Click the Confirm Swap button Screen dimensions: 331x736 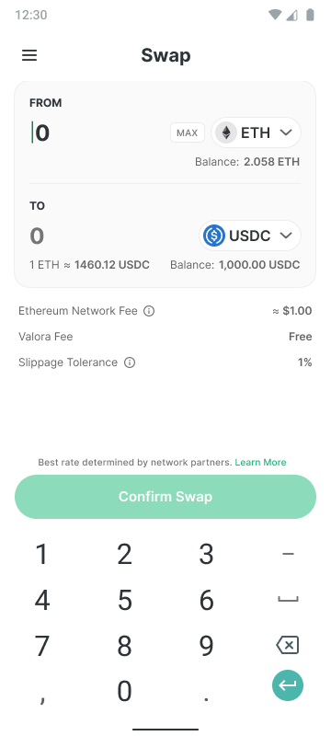click(x=165, y=497)
